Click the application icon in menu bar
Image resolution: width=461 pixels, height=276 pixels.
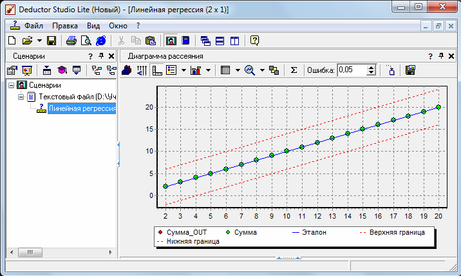(15, 26)
